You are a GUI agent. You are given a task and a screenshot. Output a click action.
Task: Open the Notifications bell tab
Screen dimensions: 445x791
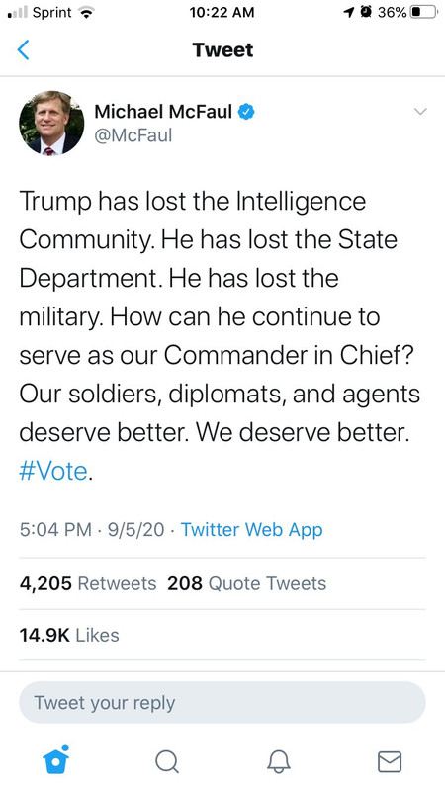tap(279, 761)
